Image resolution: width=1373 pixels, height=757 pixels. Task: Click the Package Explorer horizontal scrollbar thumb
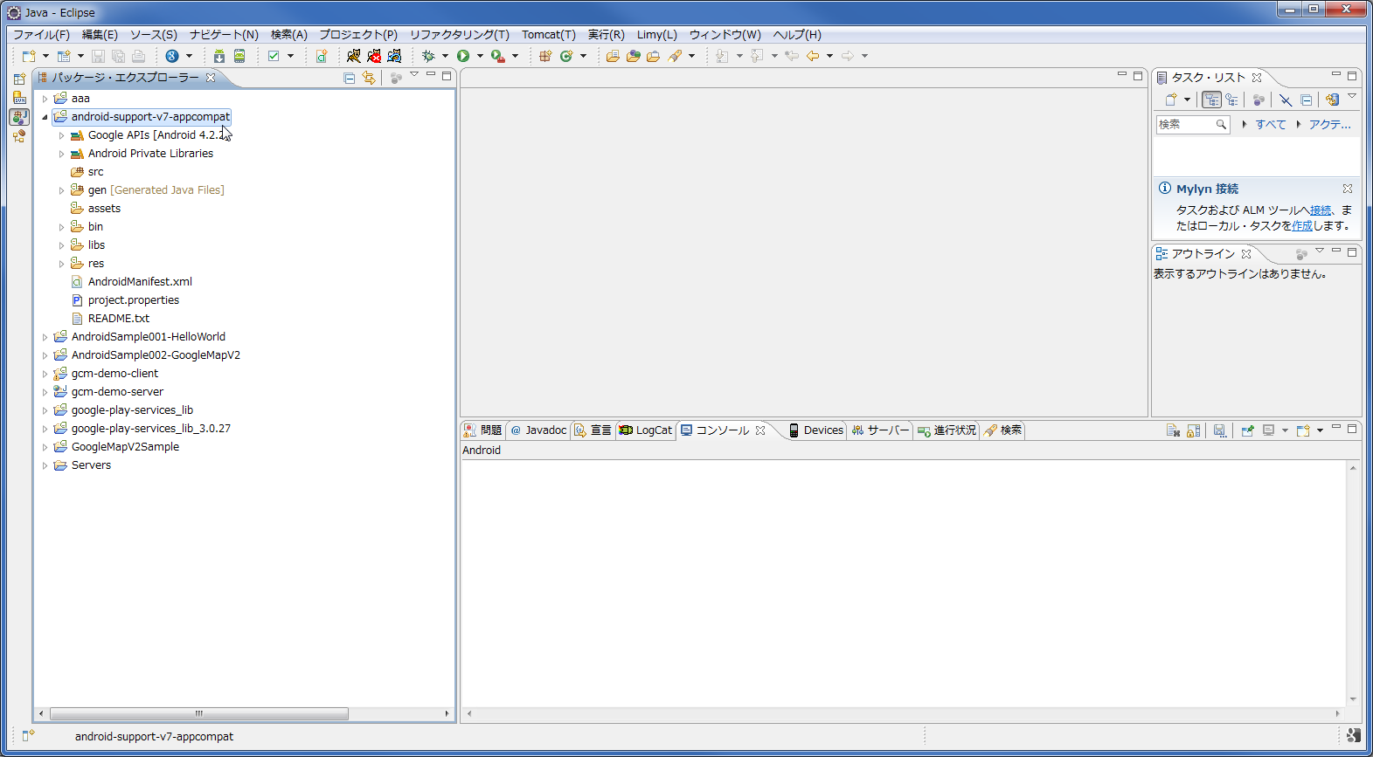(x=199, y=713)
